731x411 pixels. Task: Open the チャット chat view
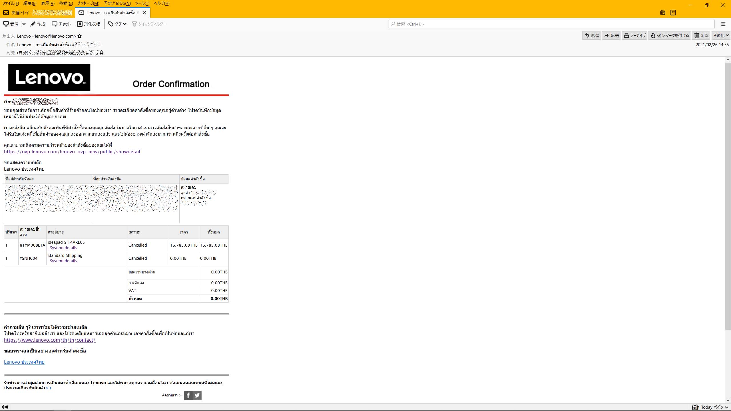click(61, 24)
